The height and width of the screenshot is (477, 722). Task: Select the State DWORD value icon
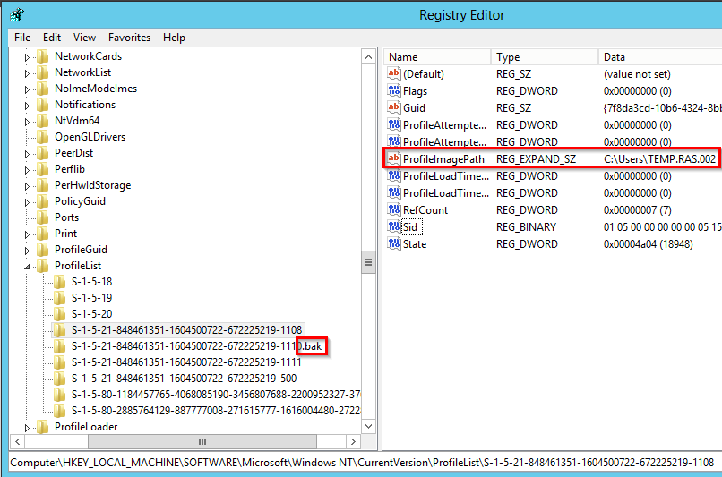tap(394, 244)
